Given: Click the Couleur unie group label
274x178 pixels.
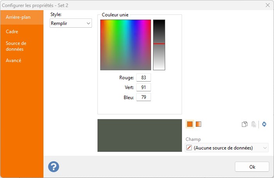Looking at the screenshot, I should (x=115, y=15).
